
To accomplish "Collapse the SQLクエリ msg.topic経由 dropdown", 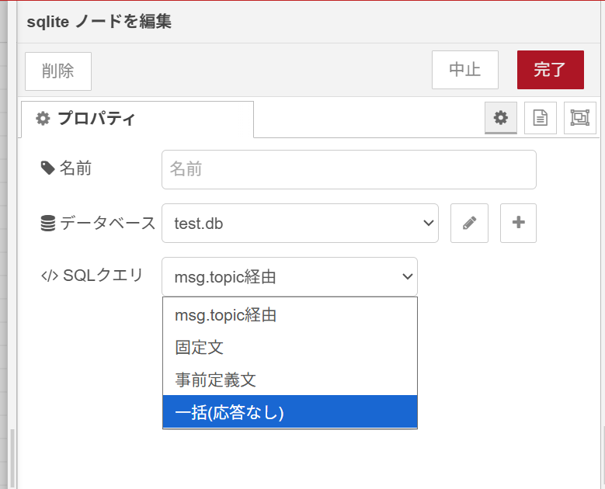I will 289,276.
